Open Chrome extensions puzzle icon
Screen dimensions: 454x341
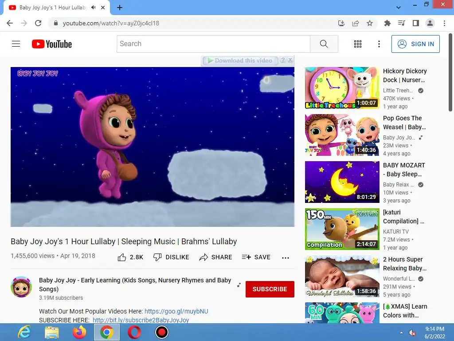coord(387,23)
